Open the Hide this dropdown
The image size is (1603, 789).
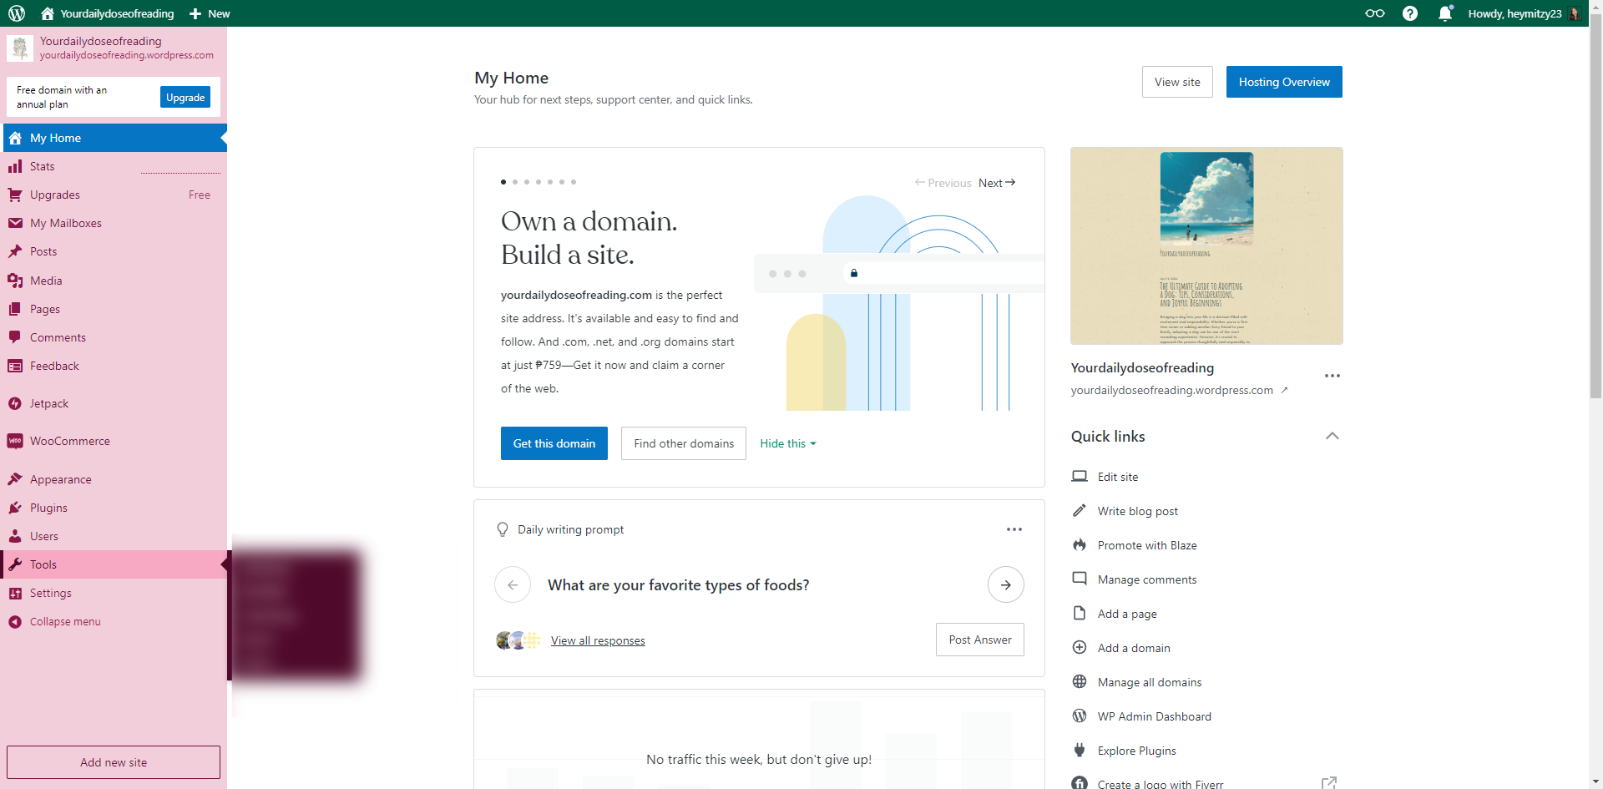(x=788, y=443)
